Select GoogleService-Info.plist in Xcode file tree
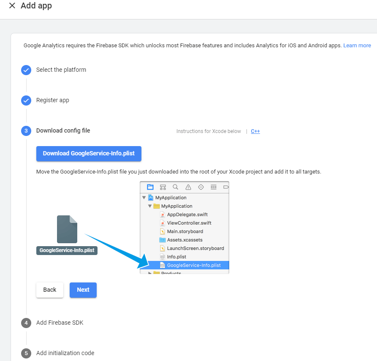Image resolution: width=377 pixels, height=361 pixels. (193, 265)
